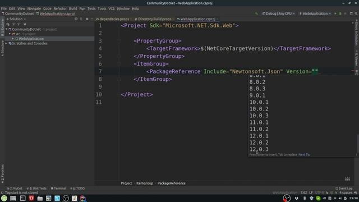Open the NuGet tool window
This screenshot has width=359, height=202.
pyautogui.click(x=15, y=189)
